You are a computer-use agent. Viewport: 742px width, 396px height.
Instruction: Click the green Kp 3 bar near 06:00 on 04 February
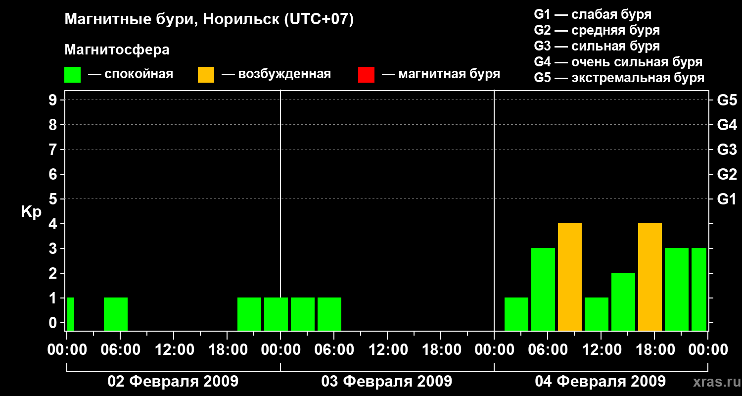543,290
